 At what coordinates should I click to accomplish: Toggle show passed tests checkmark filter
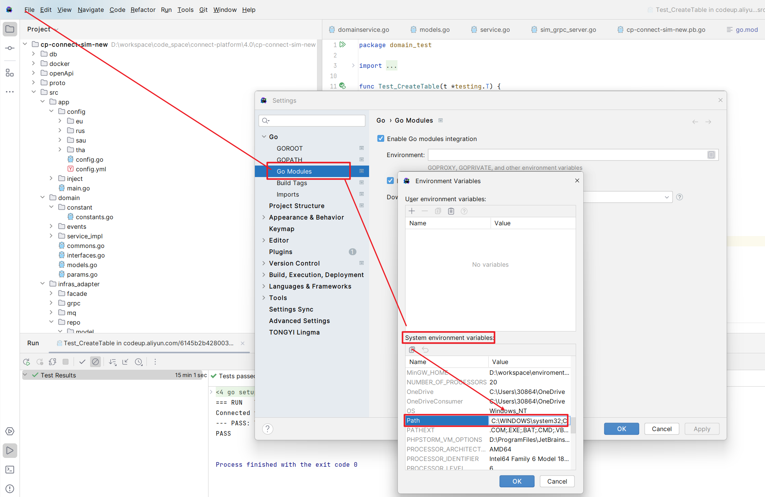pyautogui.click(x=82, y=362)
